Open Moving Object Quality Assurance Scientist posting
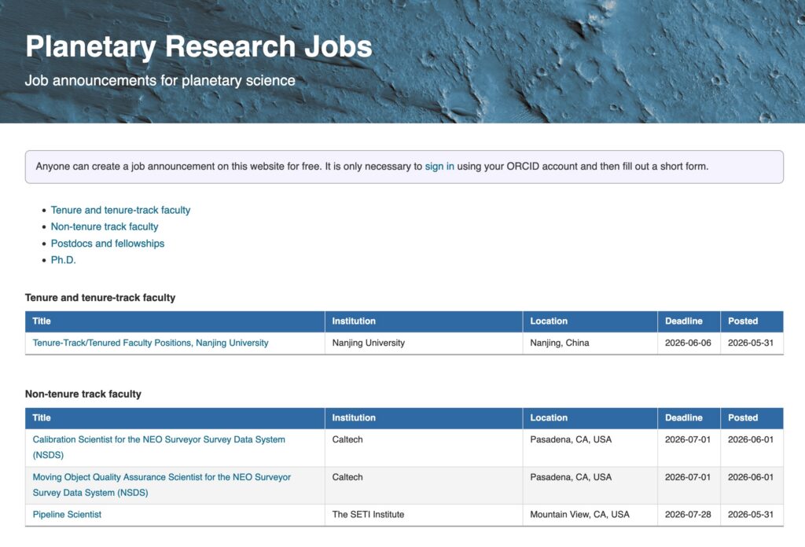Image resolution: width=805 pixels, height=547 pixels. [x=162, y=484]
